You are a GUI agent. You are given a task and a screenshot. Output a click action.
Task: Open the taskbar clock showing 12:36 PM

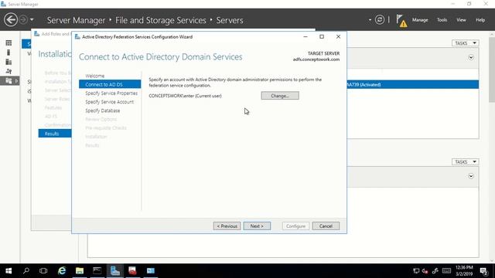[x=464, y=271]
